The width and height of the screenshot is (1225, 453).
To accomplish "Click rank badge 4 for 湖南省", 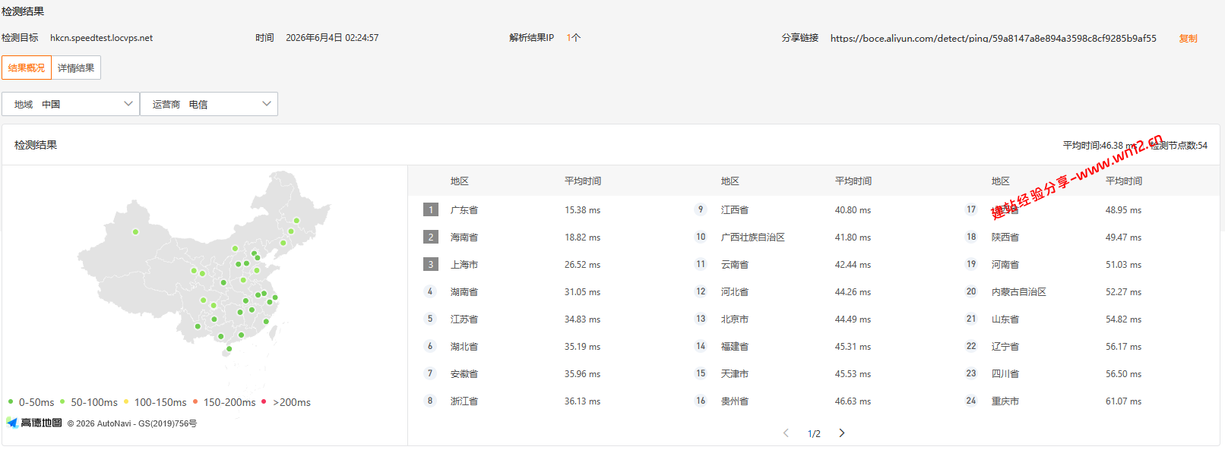I will [430, 291].
